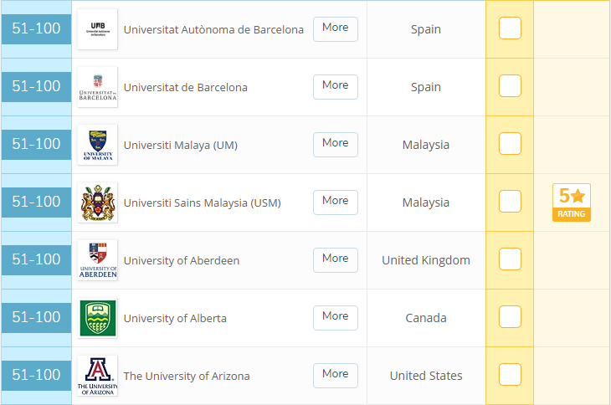Open the University of Alberta name link
Viewport: 611px width, 405px height.
pos(175,318)
